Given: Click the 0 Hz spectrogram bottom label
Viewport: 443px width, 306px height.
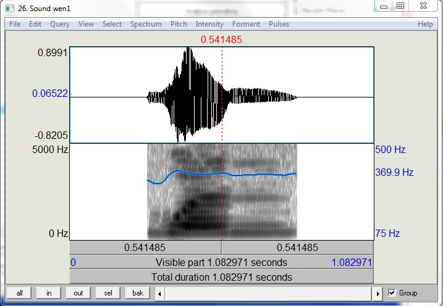Looking at the screenshot, I should click(58, 233).
